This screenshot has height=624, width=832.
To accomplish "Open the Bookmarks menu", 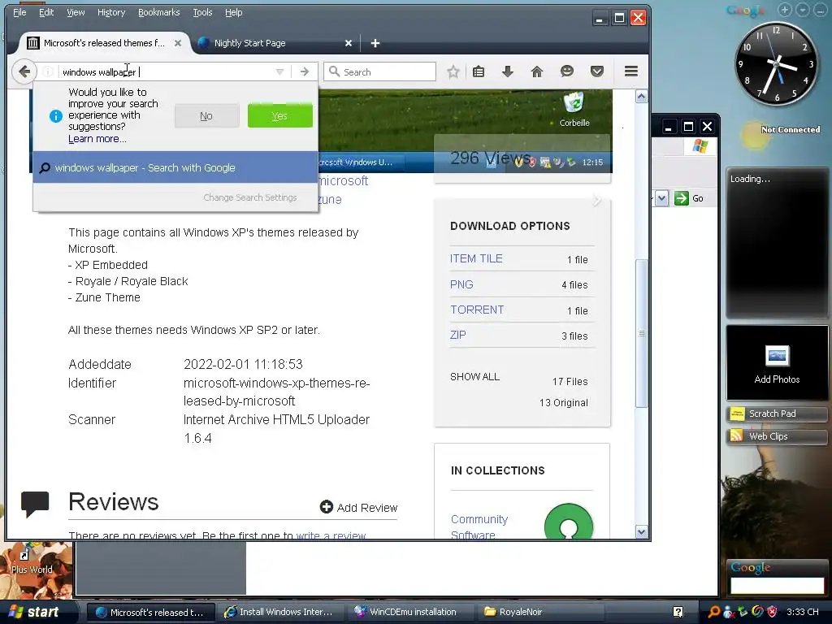I will click(158, 12).
